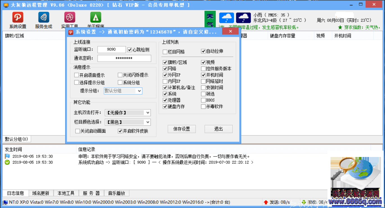Enable the 安装时间 checkbox
Viewport: 385px width, 208px height.
click(x=203, y=87)
